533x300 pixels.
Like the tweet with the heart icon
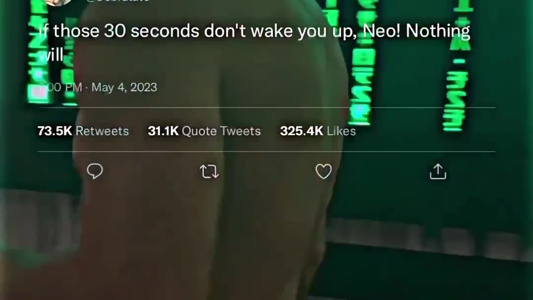(324, 171)
